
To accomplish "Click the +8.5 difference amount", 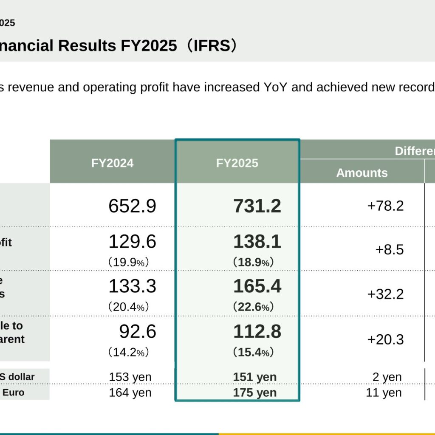I will click(390, 249).
